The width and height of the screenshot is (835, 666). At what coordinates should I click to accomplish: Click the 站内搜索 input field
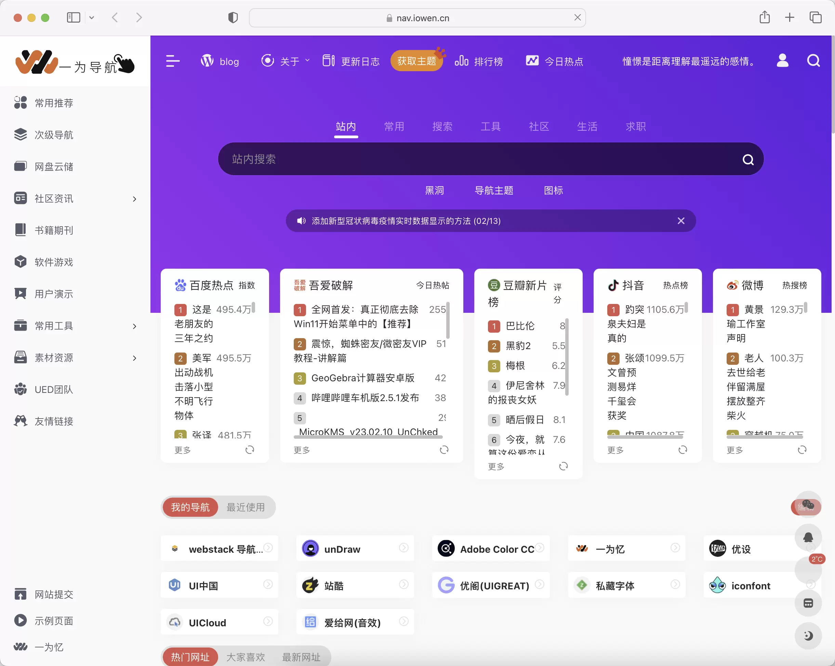coord(491,159)
